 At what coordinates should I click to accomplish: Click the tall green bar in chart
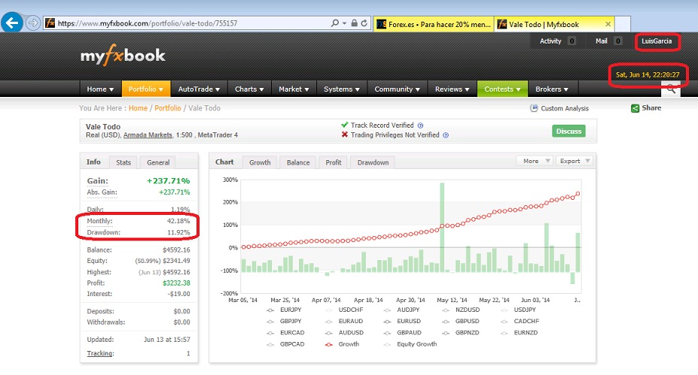[442, 225]
